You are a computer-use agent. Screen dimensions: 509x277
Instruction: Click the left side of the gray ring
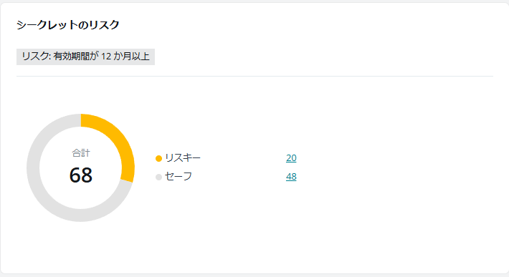click(x=33, y=167)
